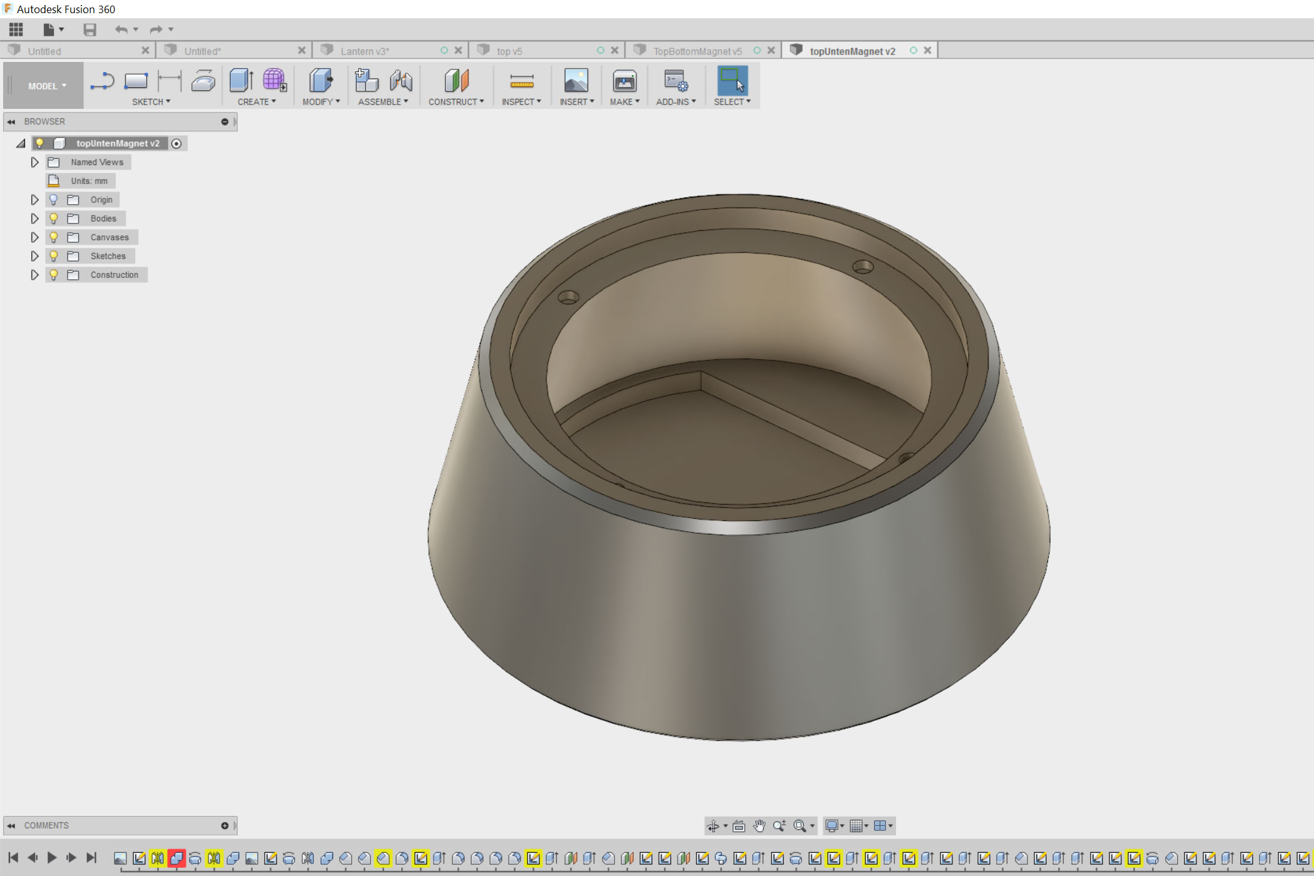Open the CONSTRUCT menu
The height and width of the screenshot is (876, 1314).
pyautogui.click(x=456, y=102)
